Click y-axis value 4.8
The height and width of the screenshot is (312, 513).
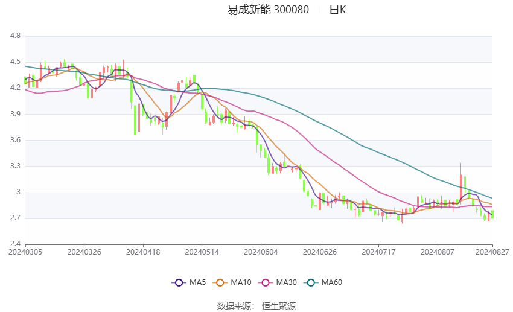tap(15, 36)
